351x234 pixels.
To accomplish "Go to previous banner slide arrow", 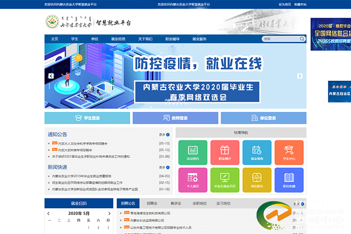I will point(51,76).
